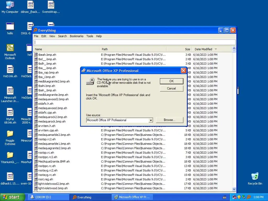The image size is (268, 201).
Task: Open the Search menu in Everything
Action: click(x=62, y=36)
